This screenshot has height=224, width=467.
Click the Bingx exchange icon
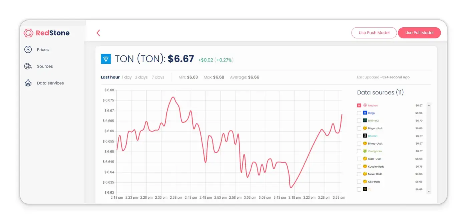(365, 113)
